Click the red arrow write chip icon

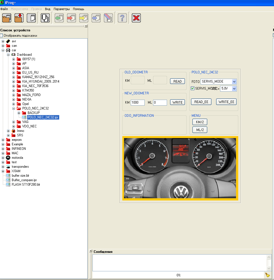pos(72,18)
